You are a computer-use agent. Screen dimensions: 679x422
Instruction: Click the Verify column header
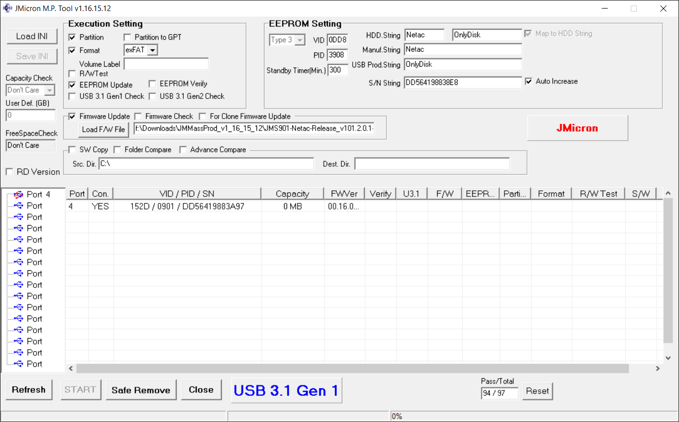[x=380, y=193]
